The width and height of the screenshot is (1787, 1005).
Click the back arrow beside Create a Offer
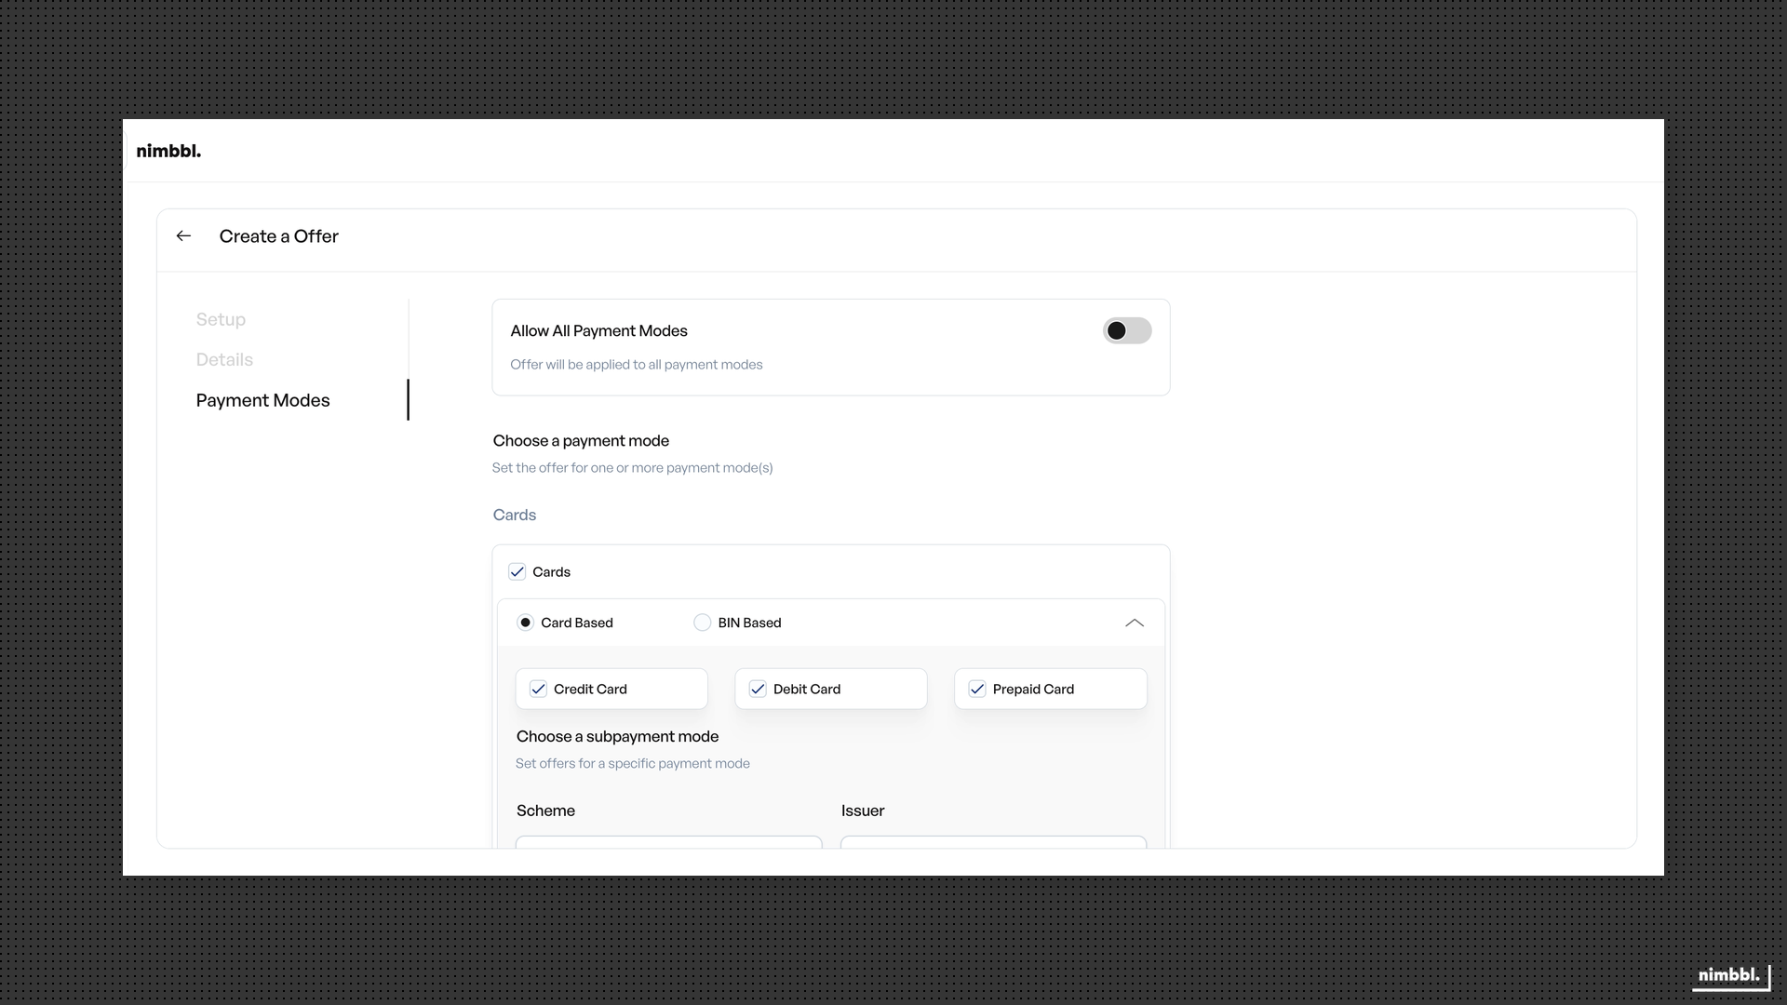click(182, 235)
